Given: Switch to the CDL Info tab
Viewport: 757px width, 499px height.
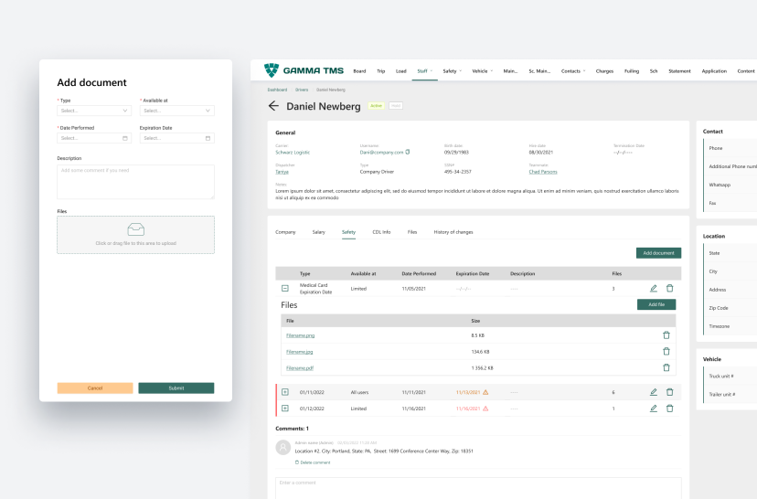Looking at the screenshot, I should point(381,232).
